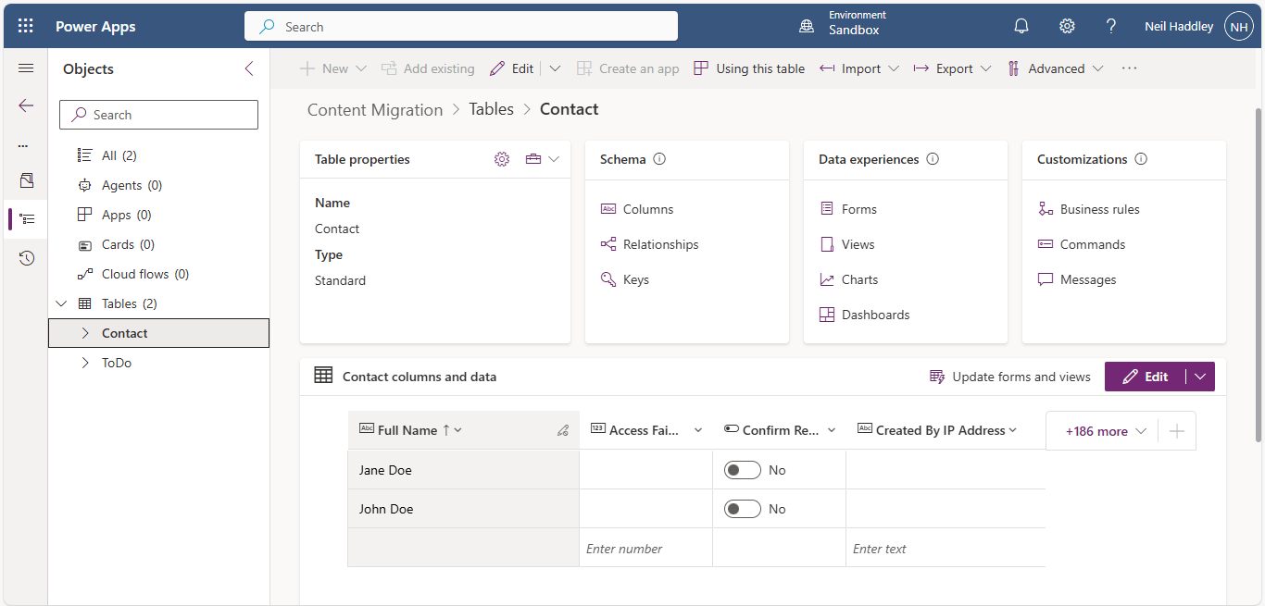The width and height of the screenshot is (1265, 606).
Task: Open the Advanced dropdown in the toolbar
Action: tap(1056, 68)
